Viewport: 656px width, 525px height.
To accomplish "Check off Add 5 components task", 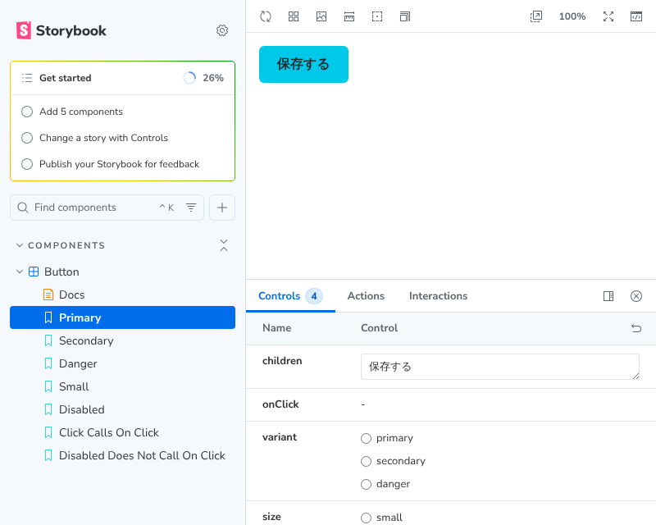I will [x=27, y=112].
